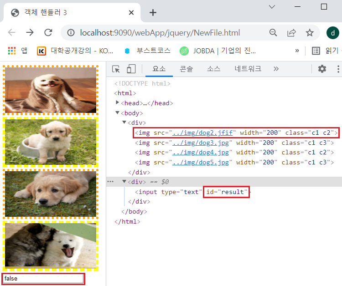The image size is (342, 286).
Task: Show more bookmarks via the overflow chevron
Action: click(297, 51)
